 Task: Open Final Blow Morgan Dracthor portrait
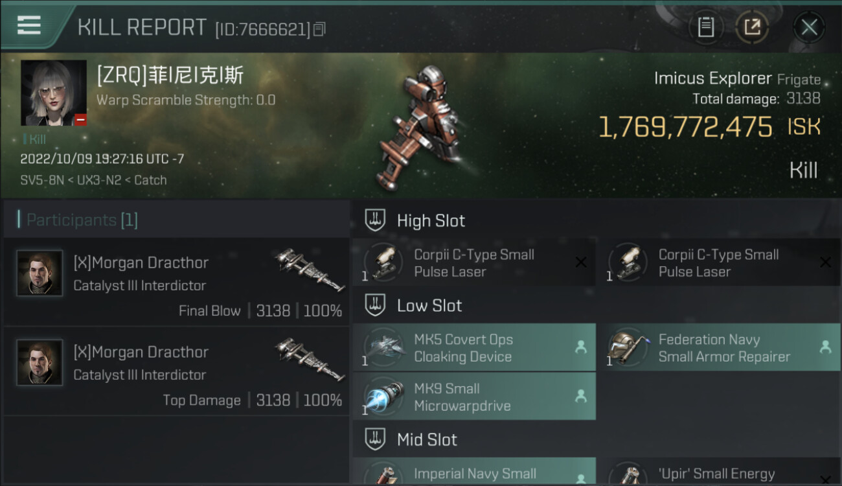[x=40, y=273]
